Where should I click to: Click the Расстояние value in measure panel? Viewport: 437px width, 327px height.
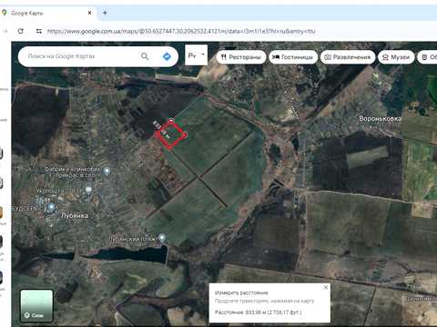[x=259, y=312]
